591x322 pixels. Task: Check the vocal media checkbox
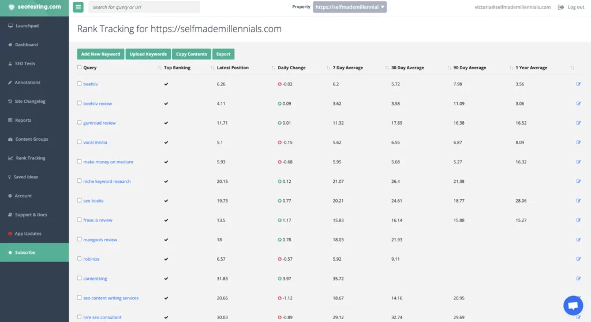(x=79, y=142)
